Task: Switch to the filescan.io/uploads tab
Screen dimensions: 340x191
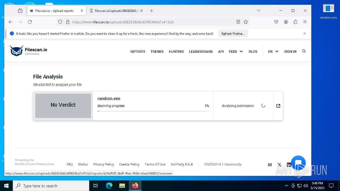Action: pos(116,11)
